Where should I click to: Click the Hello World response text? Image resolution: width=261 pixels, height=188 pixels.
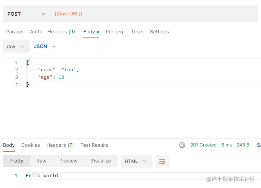[x=42, y=176]
